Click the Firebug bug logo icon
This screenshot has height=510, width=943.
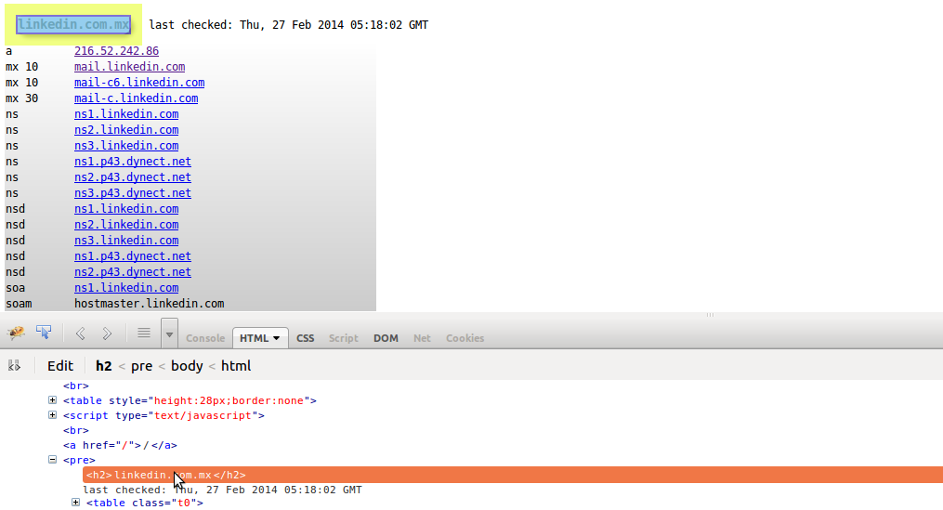coord(16,333)
